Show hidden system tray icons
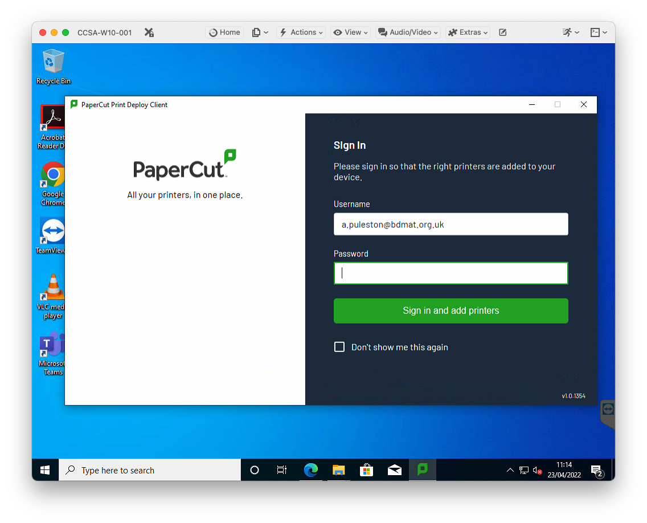 click(510, 470)
